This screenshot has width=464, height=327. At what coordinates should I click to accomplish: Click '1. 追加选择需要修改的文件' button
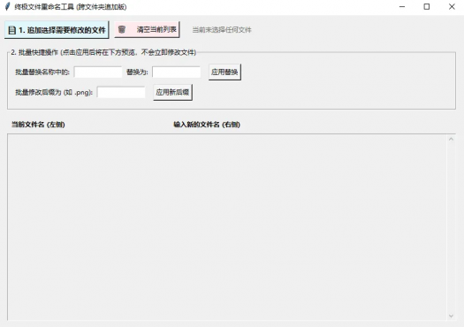coord(57,30)
